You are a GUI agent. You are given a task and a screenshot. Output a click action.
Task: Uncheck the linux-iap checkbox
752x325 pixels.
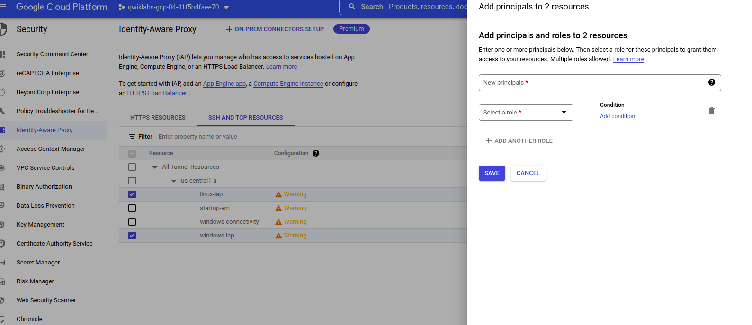(x=132, y=194)
